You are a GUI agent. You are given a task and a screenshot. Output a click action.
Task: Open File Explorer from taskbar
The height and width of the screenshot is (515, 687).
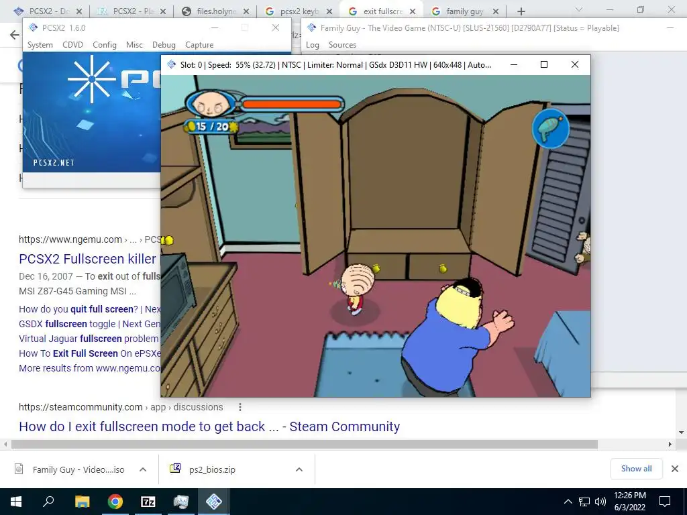[82, 502]
